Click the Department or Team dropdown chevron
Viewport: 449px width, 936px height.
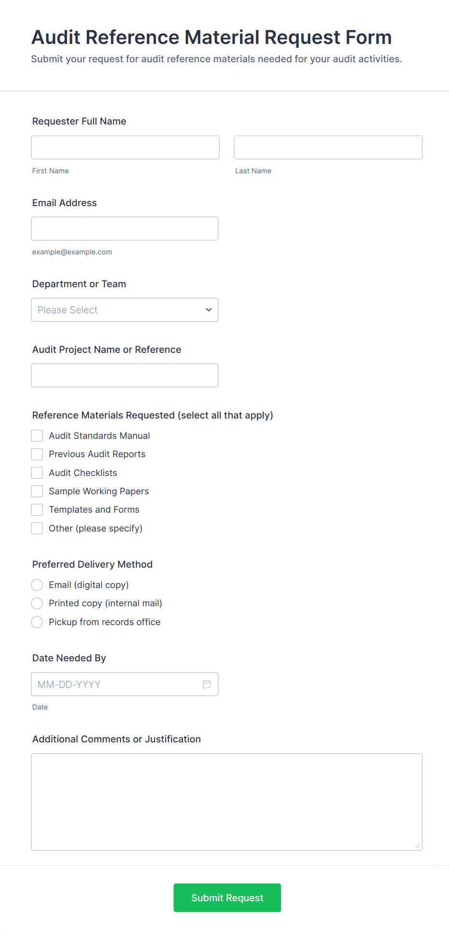(208, 309)
